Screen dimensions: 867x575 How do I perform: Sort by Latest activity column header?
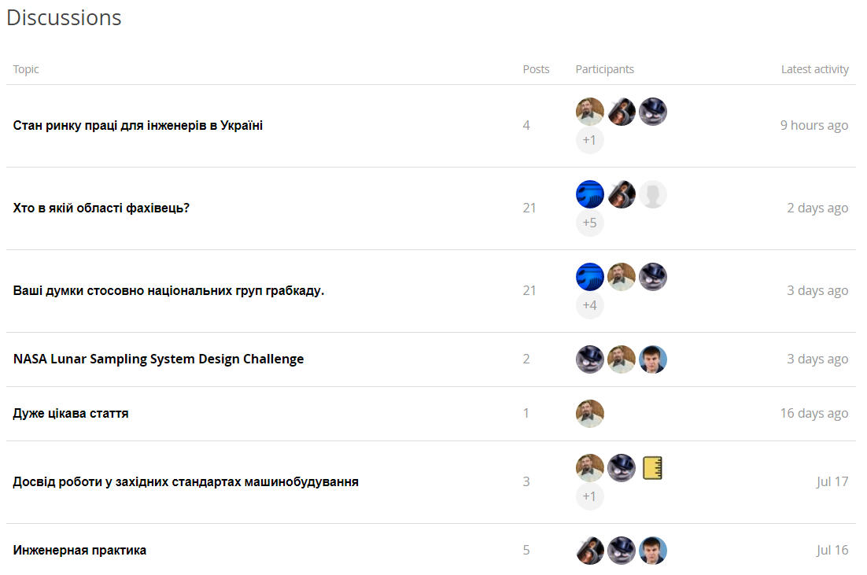[814, 69]
